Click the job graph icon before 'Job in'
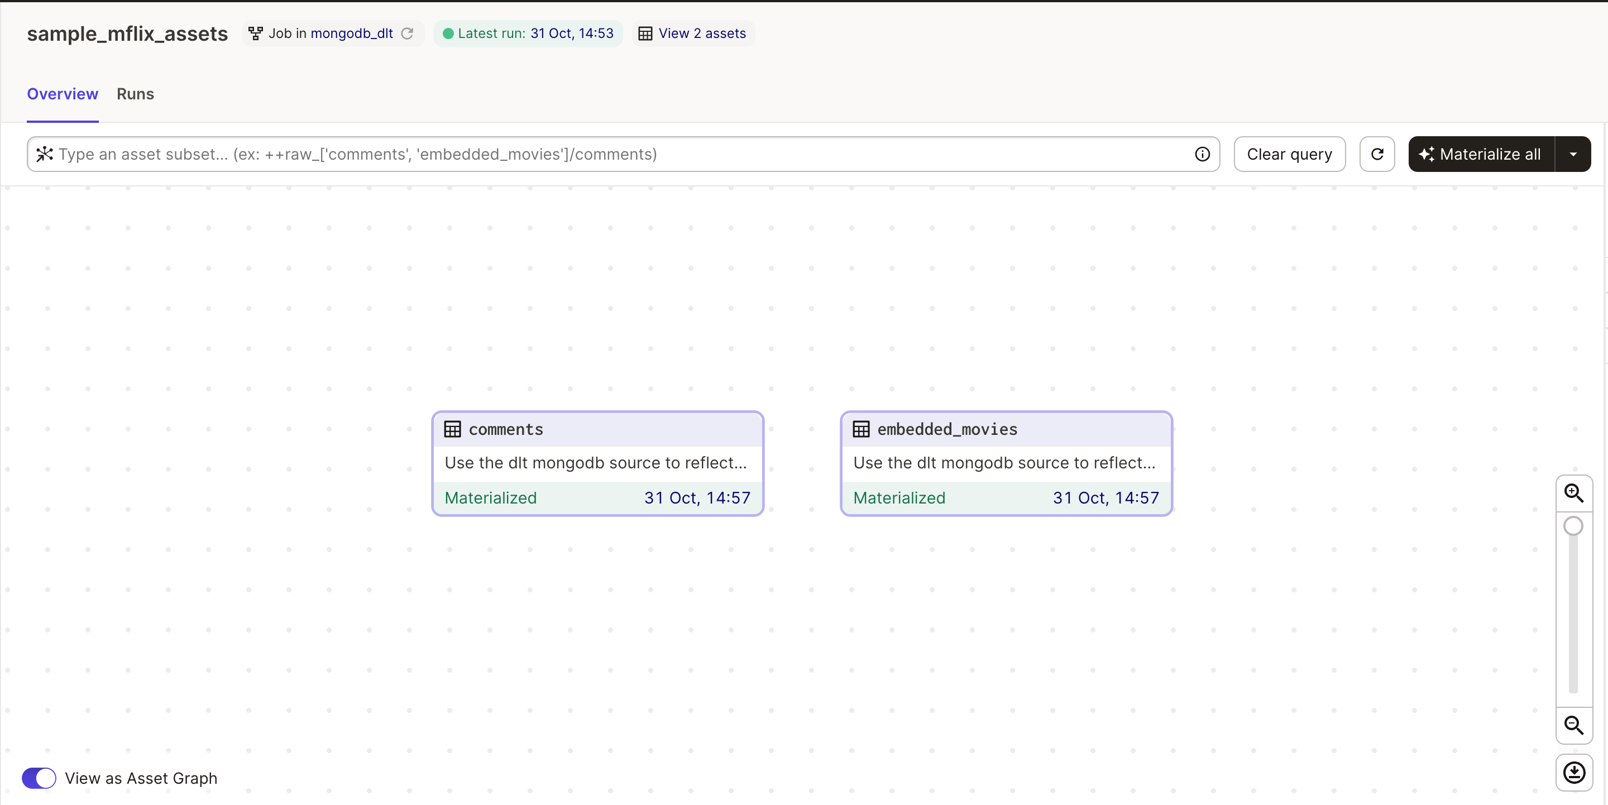 pos(255,33)
